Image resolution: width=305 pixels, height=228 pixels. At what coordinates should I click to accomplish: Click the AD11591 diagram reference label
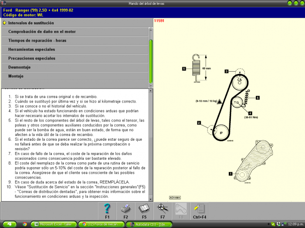[175, 198]
